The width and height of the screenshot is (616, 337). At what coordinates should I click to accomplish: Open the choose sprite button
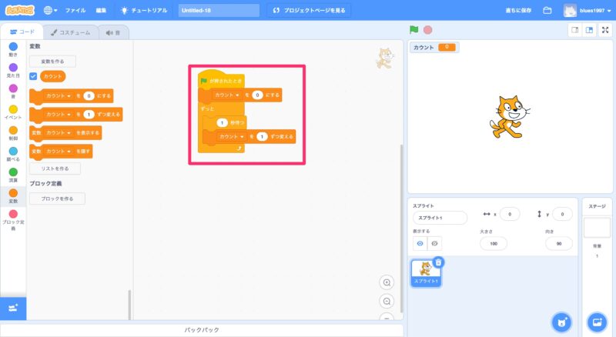coord(563,322)
